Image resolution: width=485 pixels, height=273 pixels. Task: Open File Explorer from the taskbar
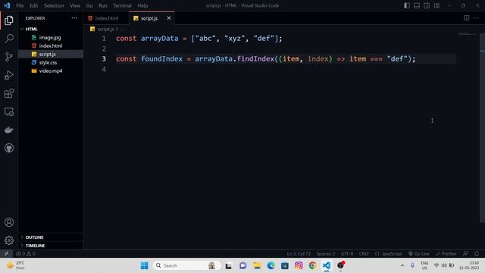pos(257,265)
